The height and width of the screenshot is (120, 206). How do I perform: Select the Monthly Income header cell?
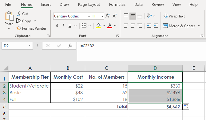[x=155, y=77]
